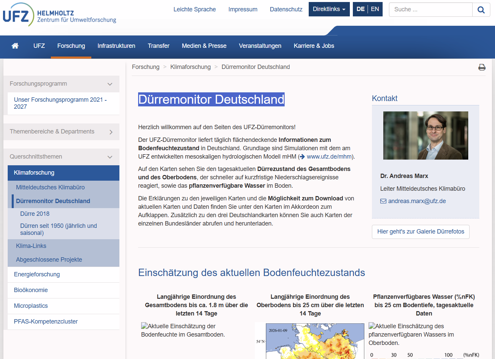The image size is (495, 359).
Task: Click the Galerie Dürrefotos button
Action: (x=420, y=232)
